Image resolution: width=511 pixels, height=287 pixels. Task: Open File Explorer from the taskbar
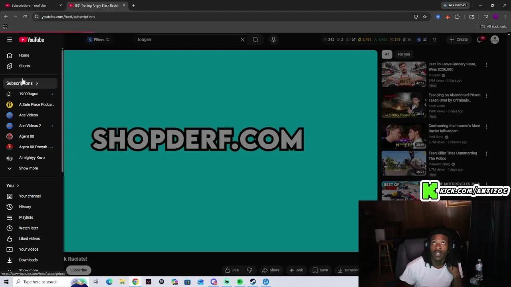(122, 282)
